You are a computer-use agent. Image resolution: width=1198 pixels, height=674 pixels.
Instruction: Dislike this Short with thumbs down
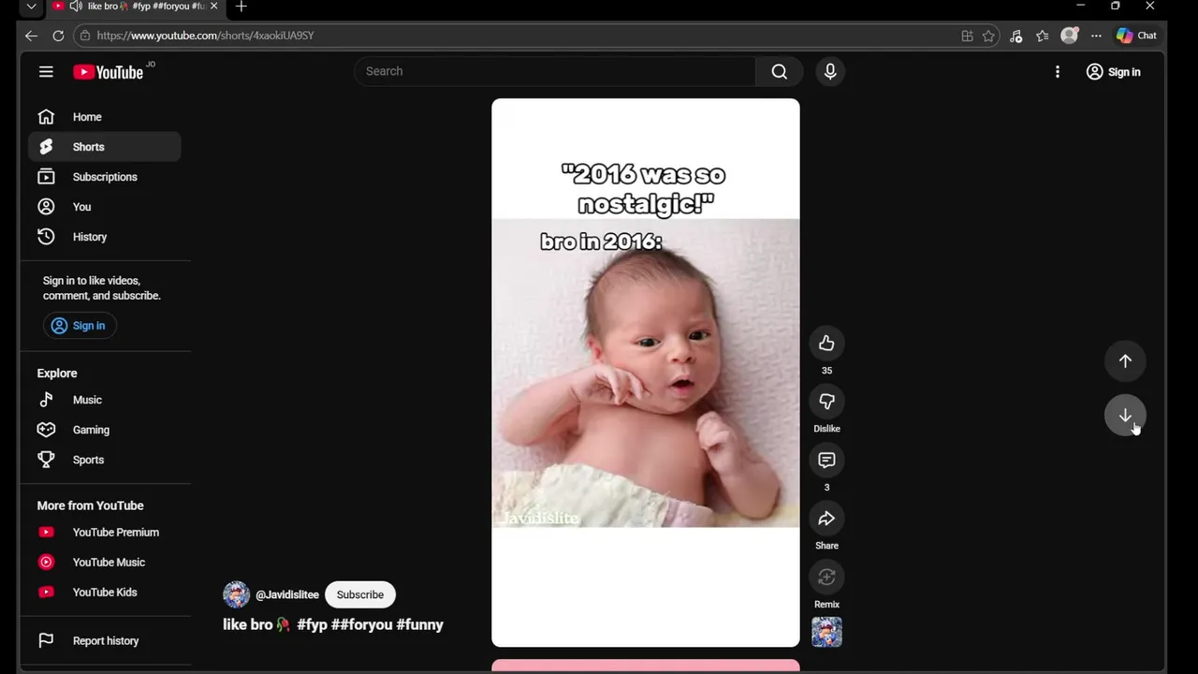826,402
